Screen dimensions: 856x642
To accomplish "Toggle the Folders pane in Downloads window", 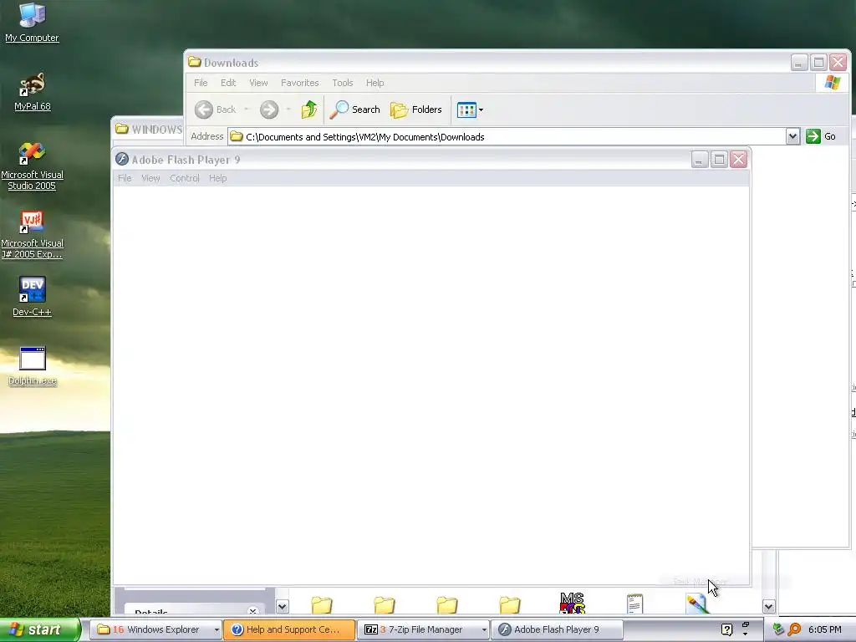I will [416, 110].
